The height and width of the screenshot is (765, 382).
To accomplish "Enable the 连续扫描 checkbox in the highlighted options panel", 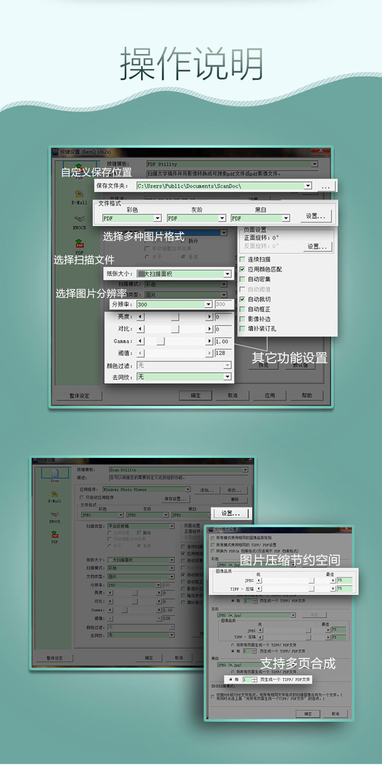I will coord(242,260).
